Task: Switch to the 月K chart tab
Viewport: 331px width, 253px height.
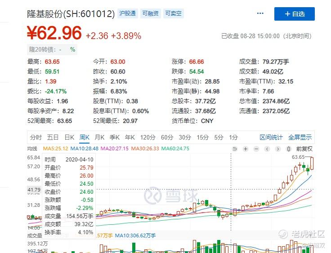Action: [99, 137]
